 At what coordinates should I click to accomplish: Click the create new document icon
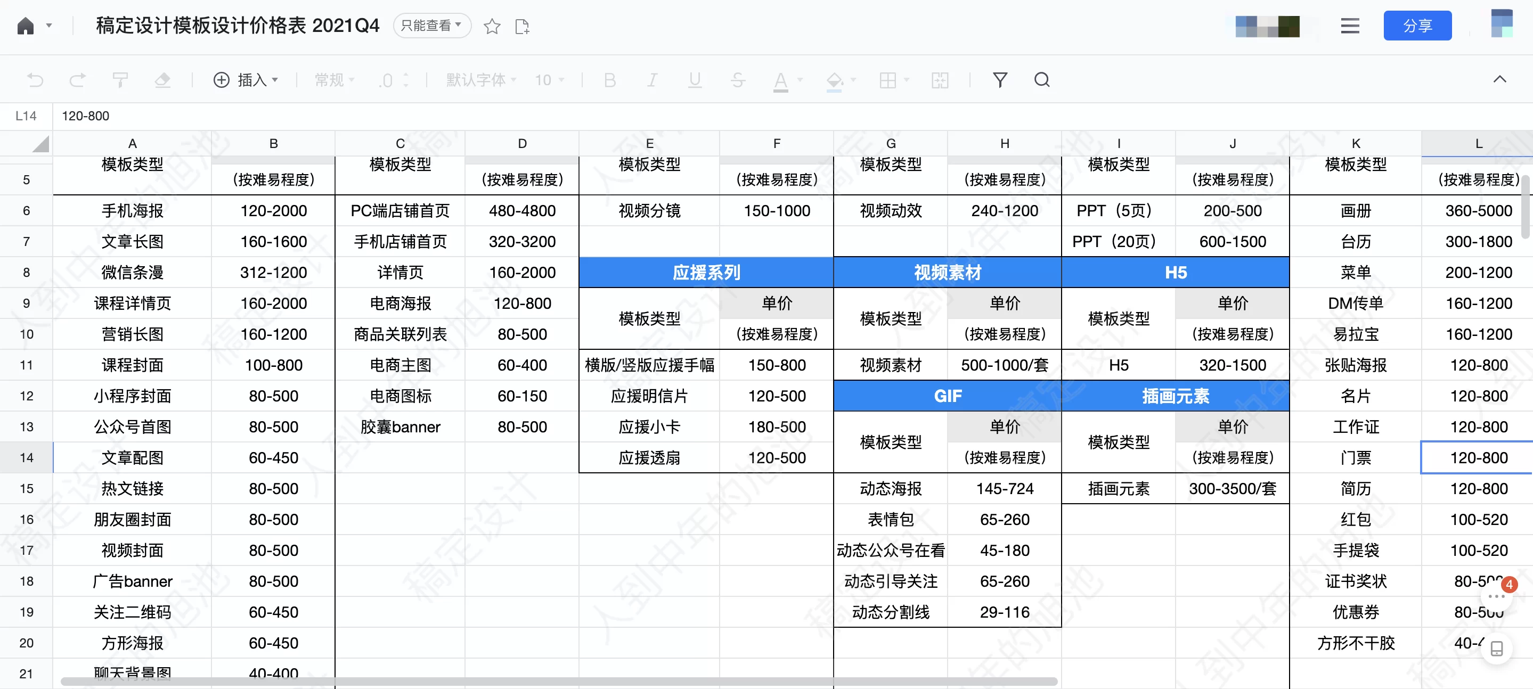tap(523, 26)
